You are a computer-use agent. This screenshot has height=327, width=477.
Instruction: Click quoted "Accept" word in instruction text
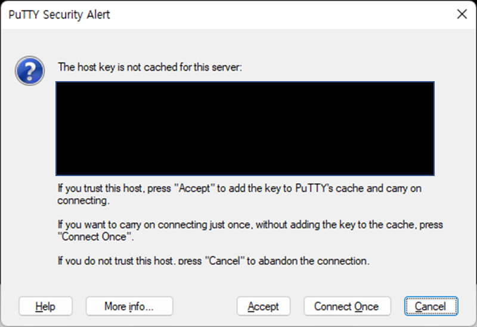click(x=194, y=188)
